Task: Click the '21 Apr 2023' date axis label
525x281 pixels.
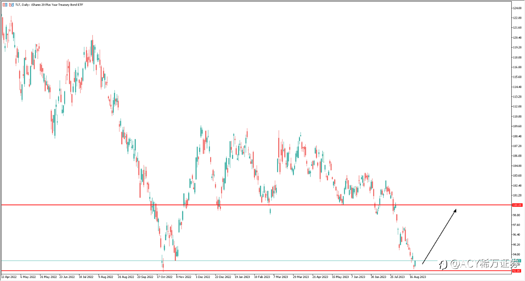Action: 320,277
